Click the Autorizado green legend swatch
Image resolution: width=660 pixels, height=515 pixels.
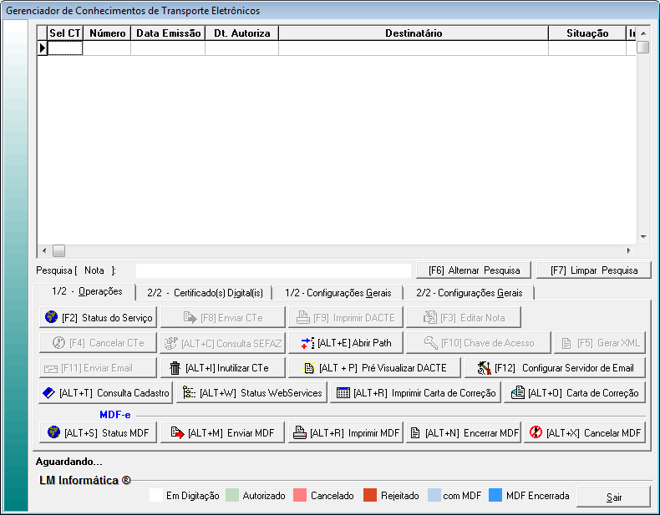point(232,496)
